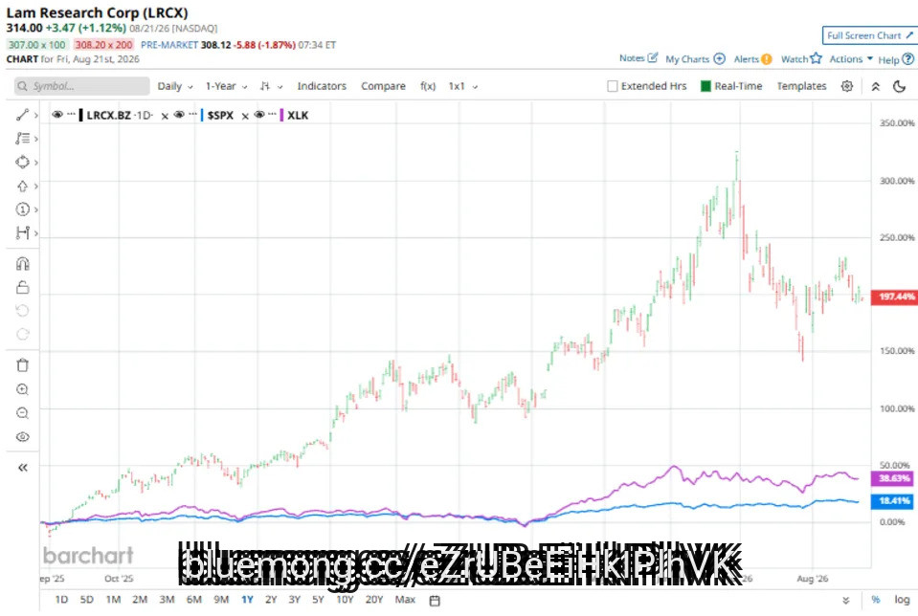The height and width of the screenshot is (616, 918).
Task: Click the 38.63% XLK value label
Action: tap(893, 478)
